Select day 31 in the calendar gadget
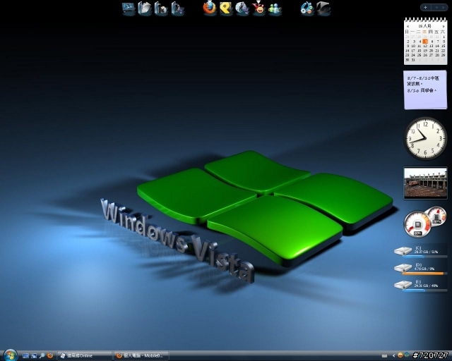 coord(413,60)
